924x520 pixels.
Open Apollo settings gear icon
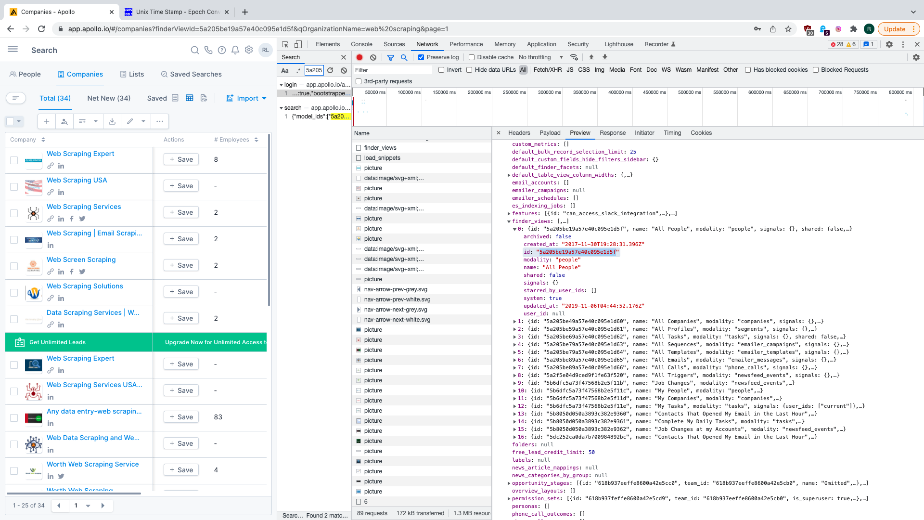[x=249, y=50]
